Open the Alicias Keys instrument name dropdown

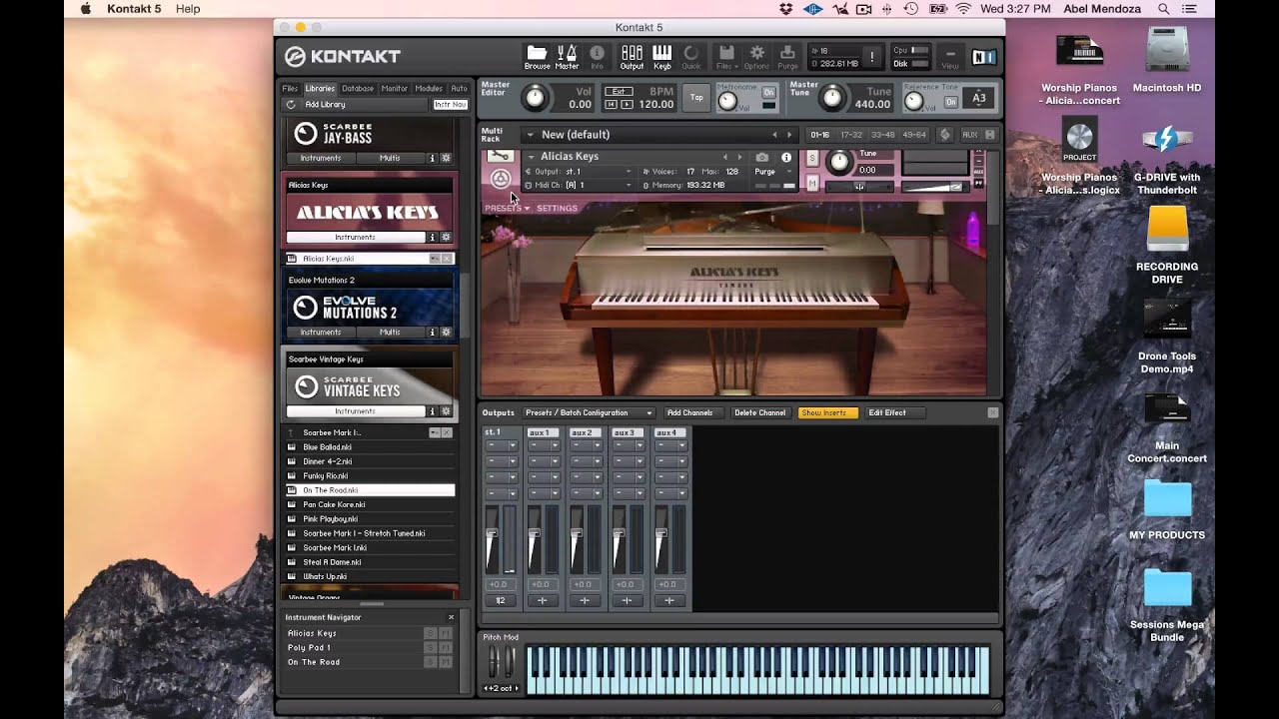[531, 157]
